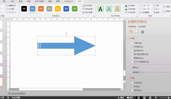The width and height of the screenshot is (171, 99).
Task: Apply the green Abc shape style
Action: [75, 9]
